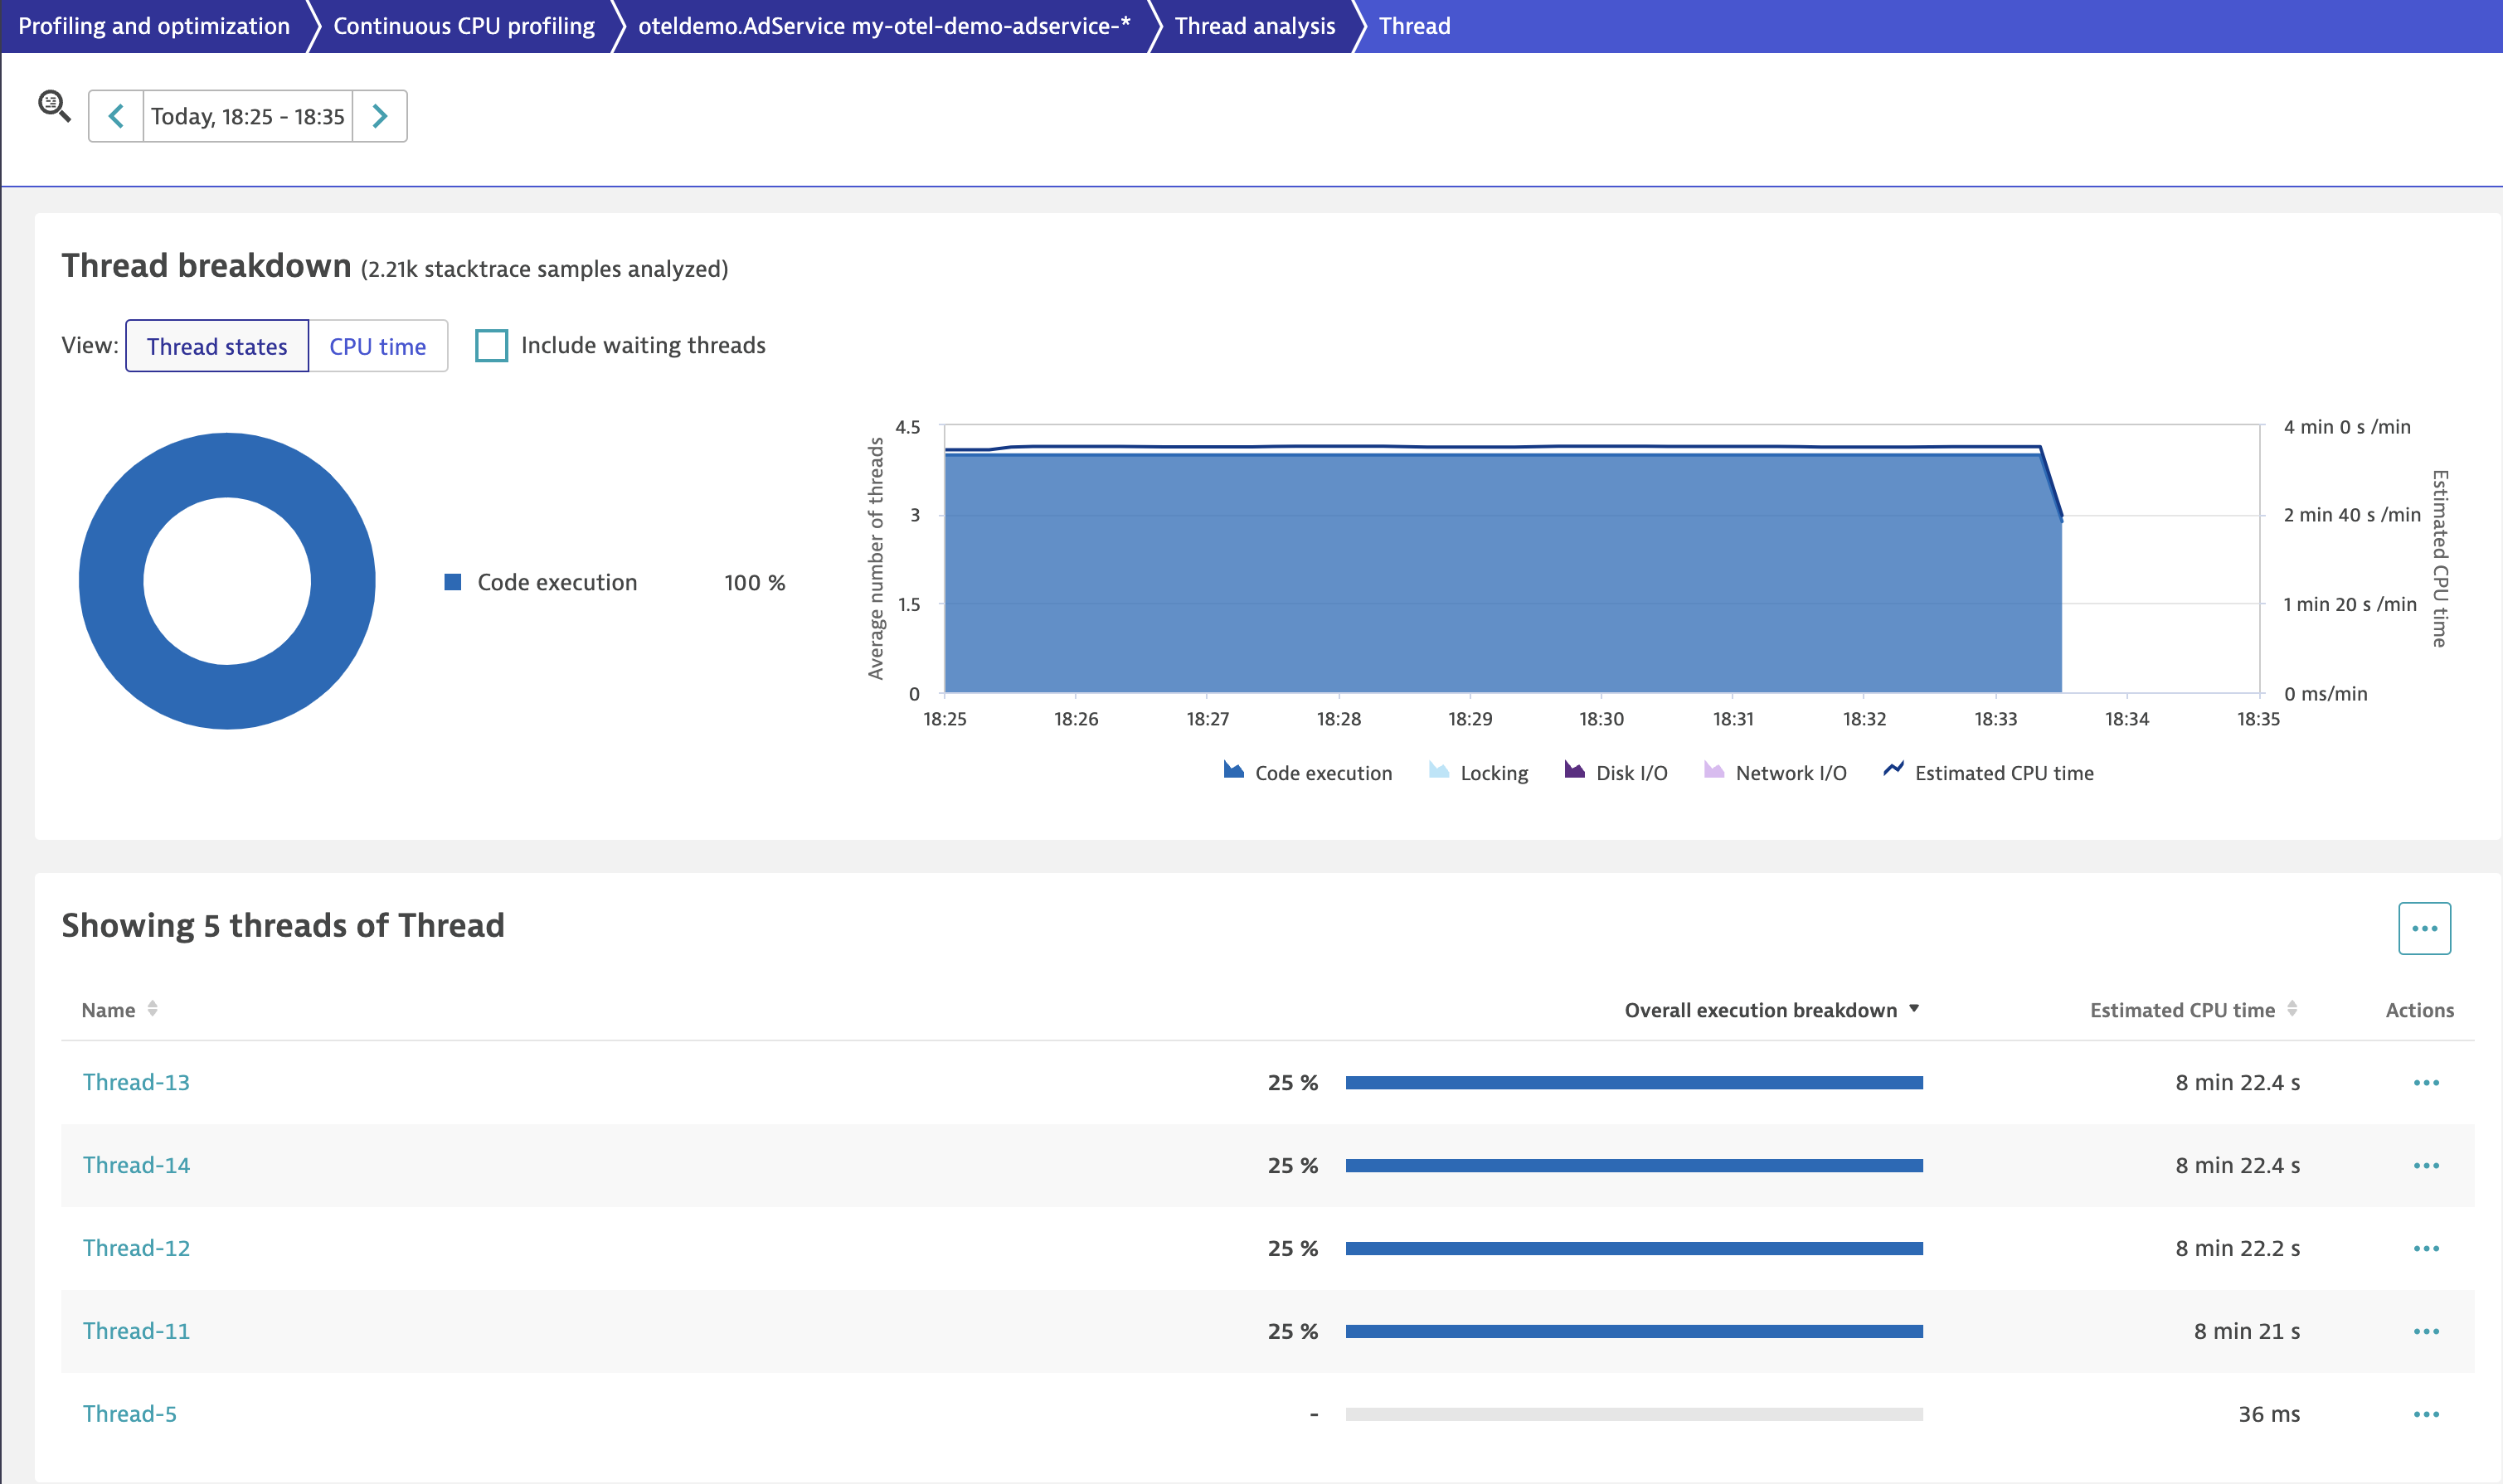
Task: Click the zoom-out timeframe magnifier icon
Action: click(x=53, y=105)
